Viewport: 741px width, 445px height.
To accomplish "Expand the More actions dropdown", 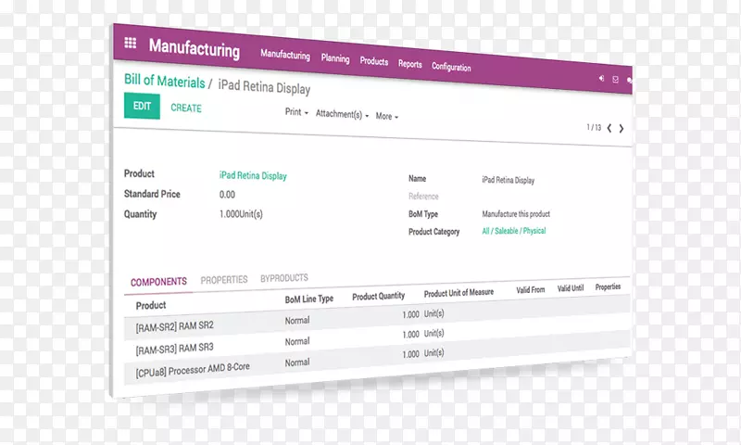I will [386, 117].
